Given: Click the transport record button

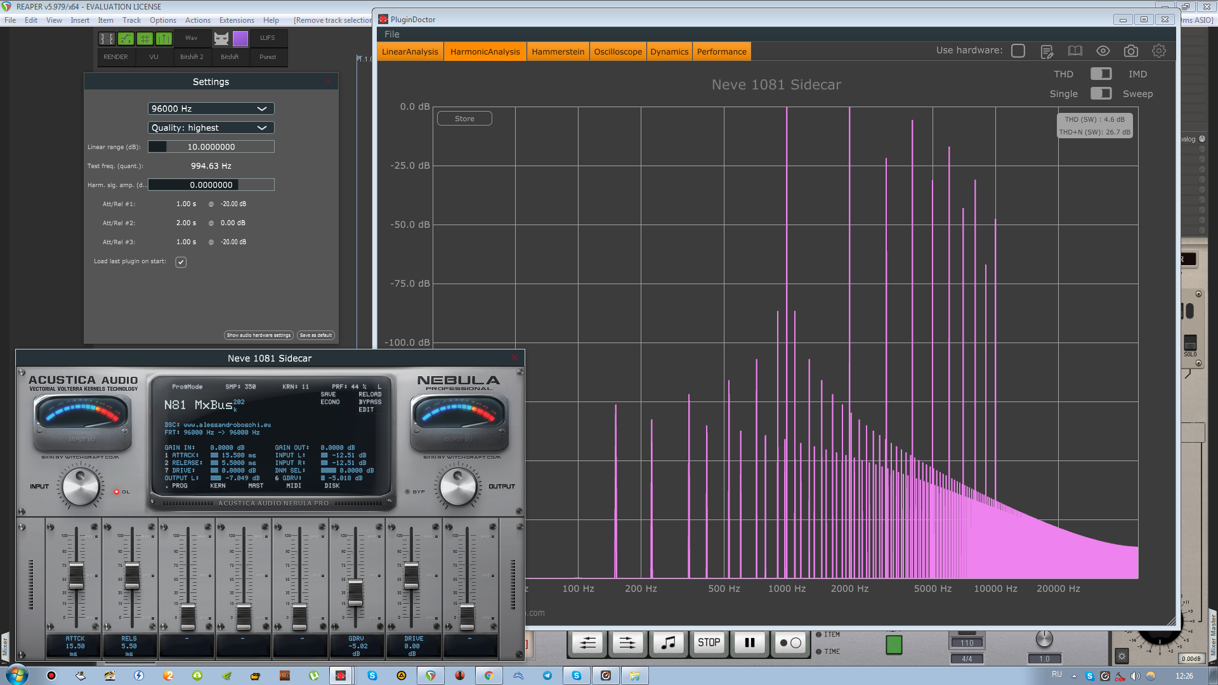Looking at the screenshot, I should [790, 643].
